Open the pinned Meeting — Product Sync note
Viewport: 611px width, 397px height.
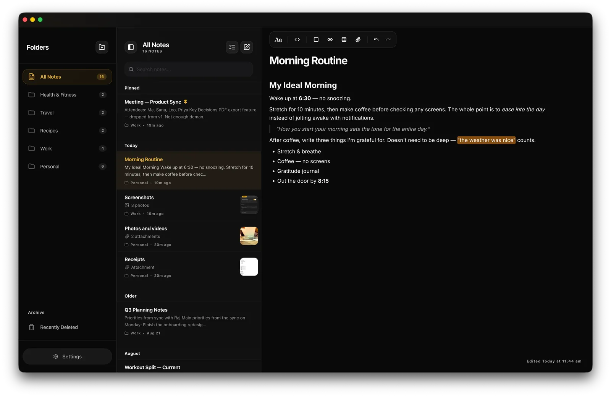point(189,113)
